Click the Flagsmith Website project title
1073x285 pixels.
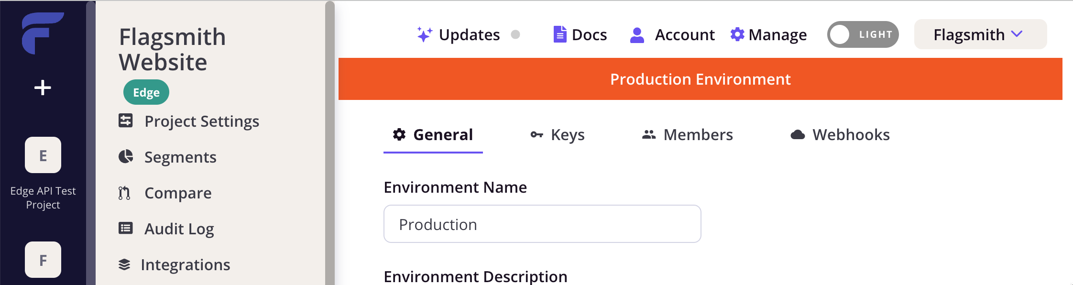click(x=172, y=49)
